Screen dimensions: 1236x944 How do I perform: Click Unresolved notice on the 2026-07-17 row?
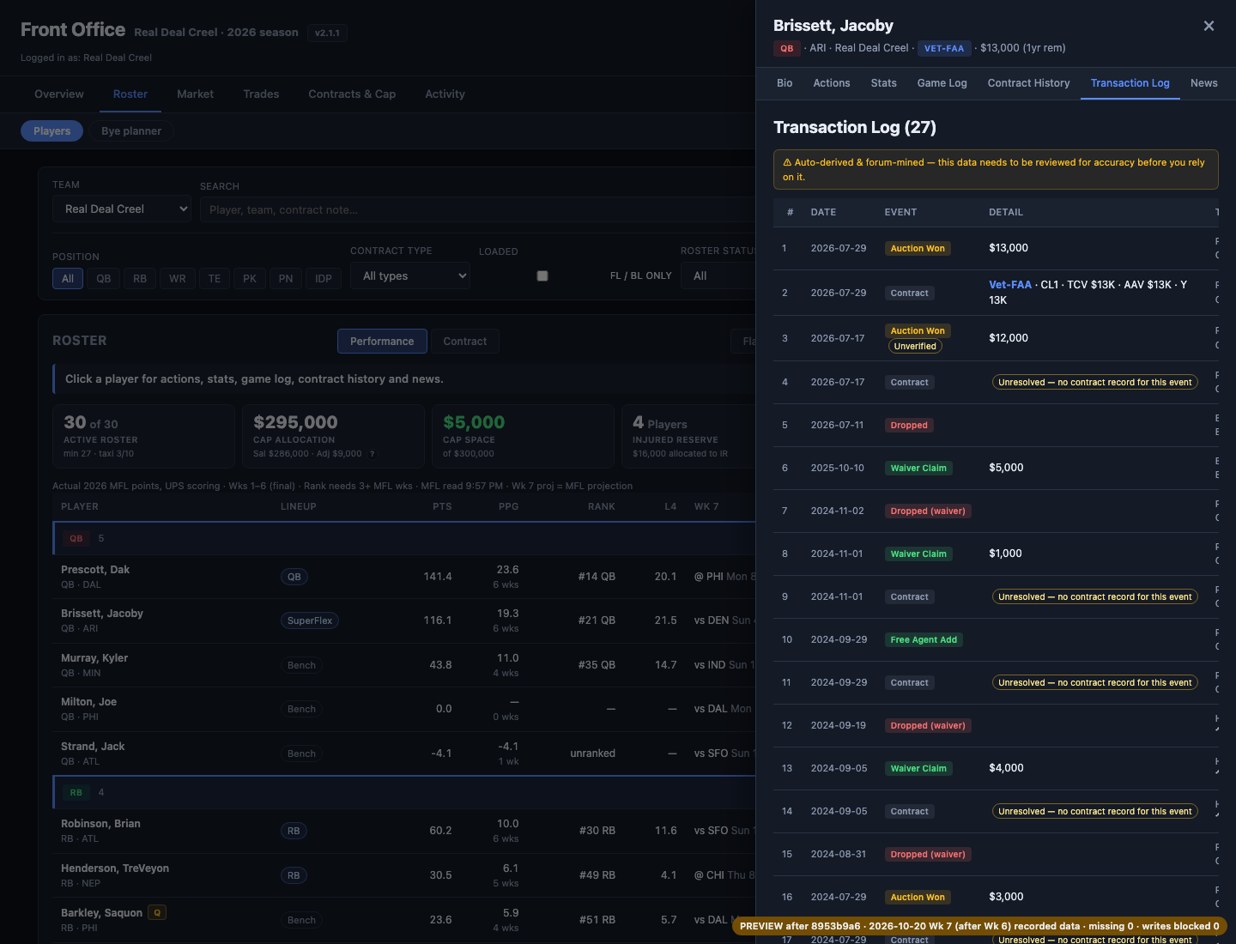(x=1095, y=383)
